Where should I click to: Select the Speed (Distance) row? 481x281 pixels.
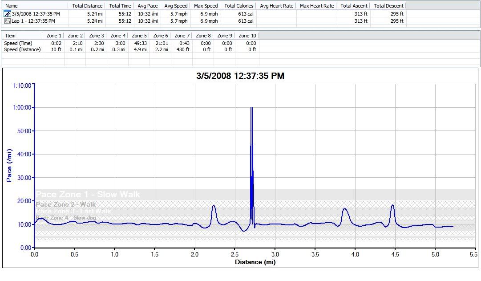22,49
